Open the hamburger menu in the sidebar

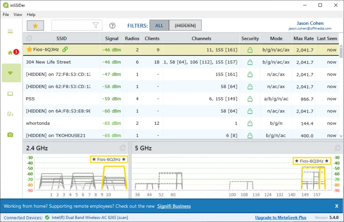coord(10,31)
